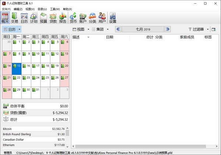Image resolution: width=221 pixels, height=155 pixels.
Task: Click the 计划 (Schedule) toolbar icon
Action: click(x=34, y=18)
